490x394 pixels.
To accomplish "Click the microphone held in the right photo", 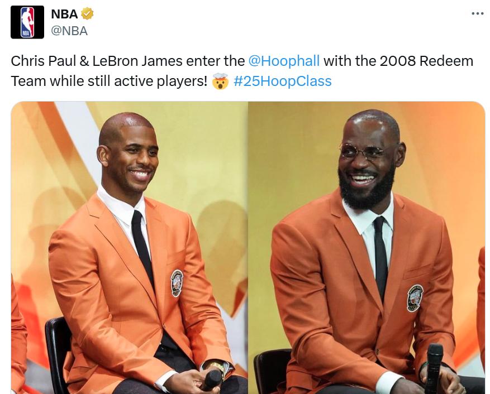I will 434,368.
